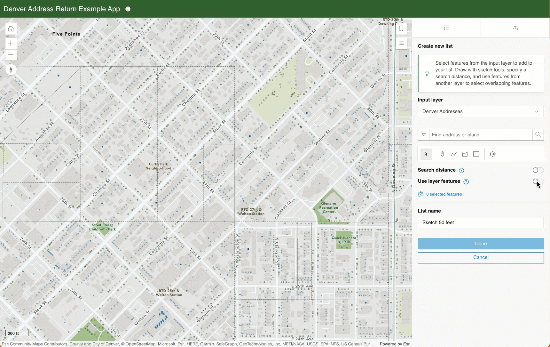550x347 pixels.
Task: Select the pointer selection tool
Action: [426, 154]
